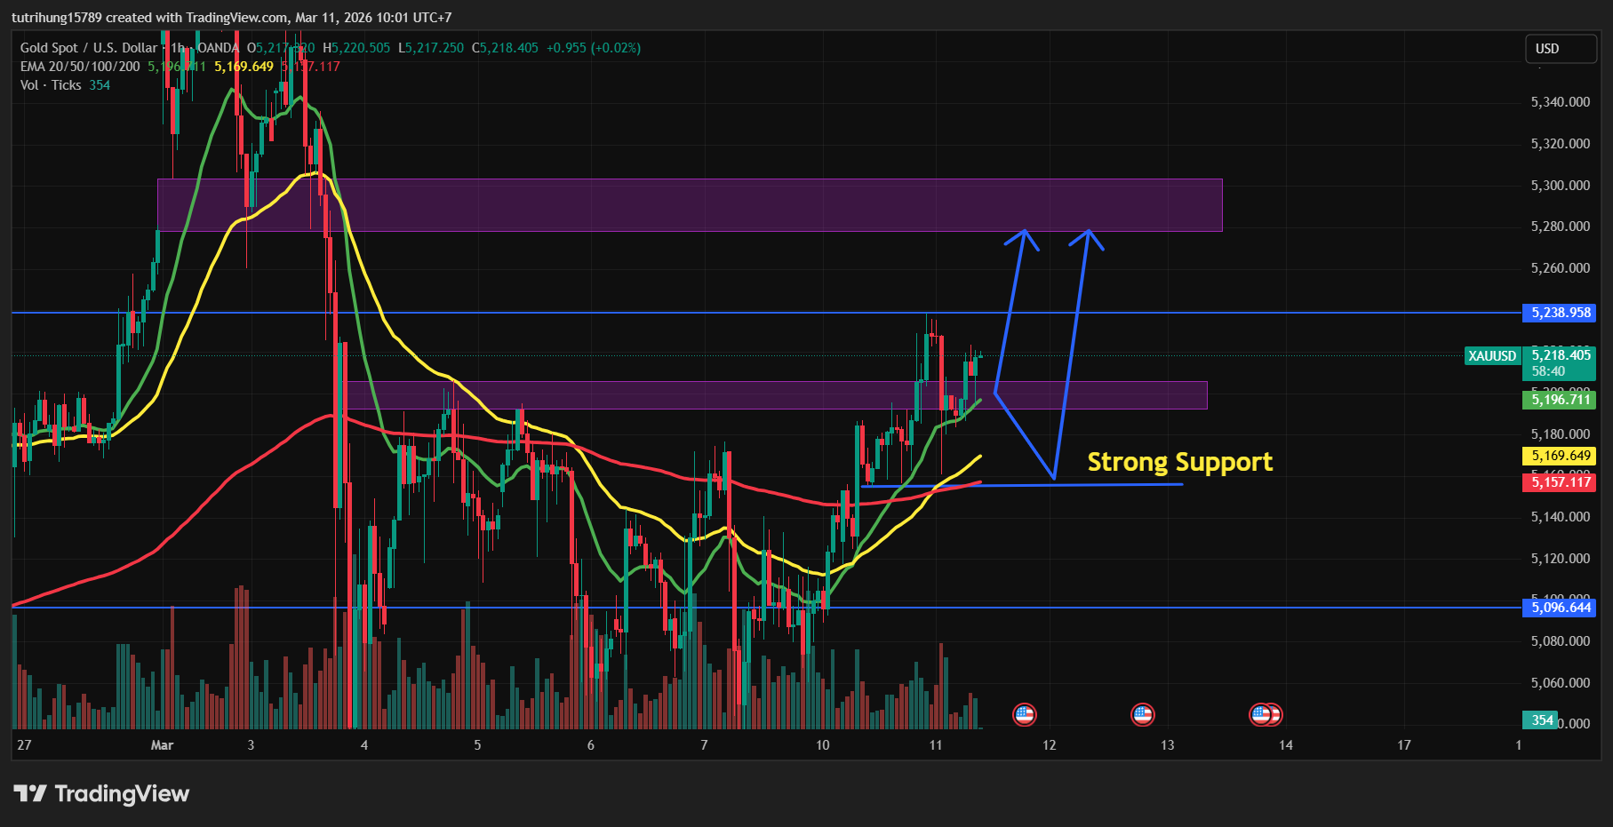Screen dimensions: 1613x827
Task: Click the TradingView logo at bottom left
Action: pyautogui.click(x=101, y=793)
